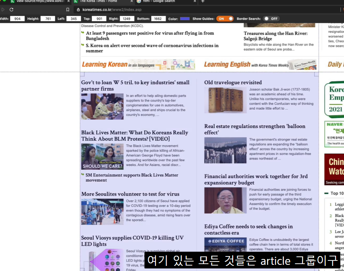Close The Korea Times - Home tab
This screenshot has height=271, width=344.
coord(132,1)
